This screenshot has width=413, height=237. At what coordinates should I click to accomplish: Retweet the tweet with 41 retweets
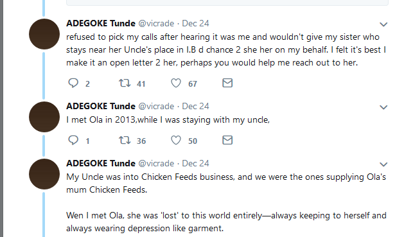coord(125,83)
